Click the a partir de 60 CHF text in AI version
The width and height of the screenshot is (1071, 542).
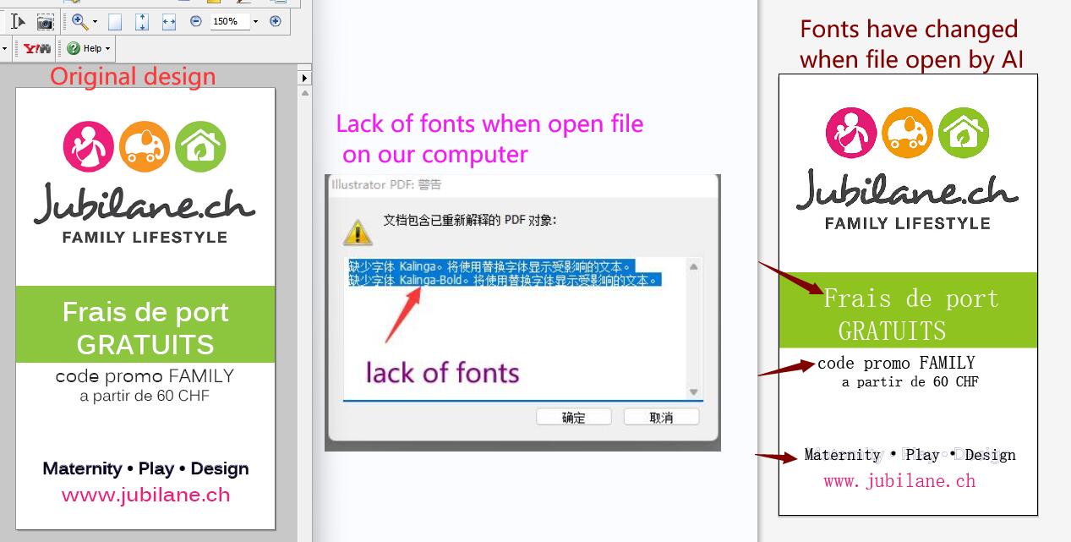coord(910,382)
